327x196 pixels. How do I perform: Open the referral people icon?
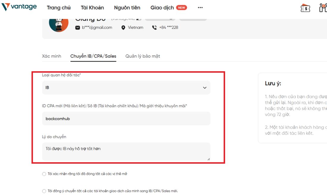point(323,8)
